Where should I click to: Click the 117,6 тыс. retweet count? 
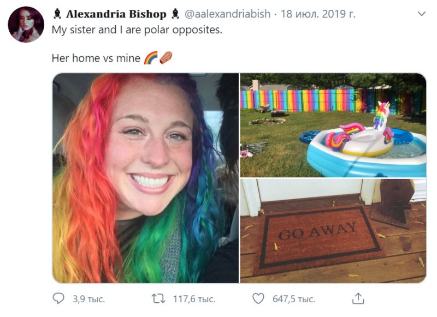(194, 299)
